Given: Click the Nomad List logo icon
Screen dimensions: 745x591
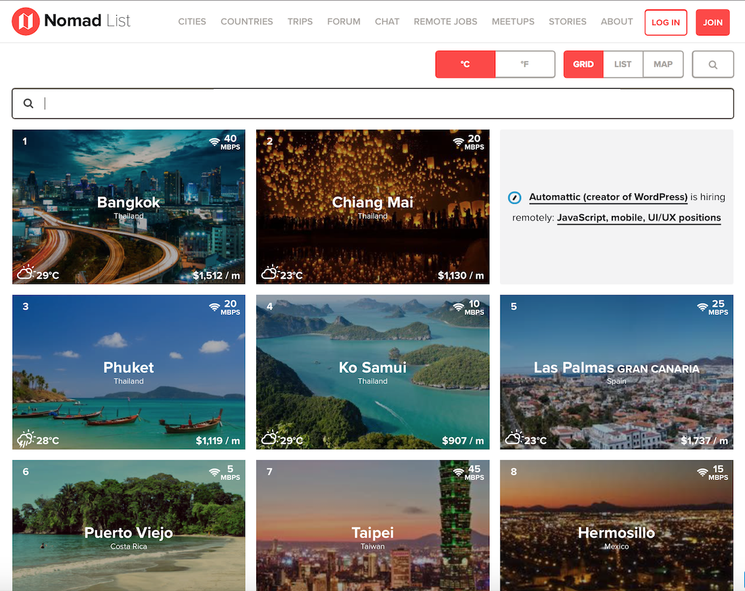Looking at the screenshot, I should pos(26,22).
